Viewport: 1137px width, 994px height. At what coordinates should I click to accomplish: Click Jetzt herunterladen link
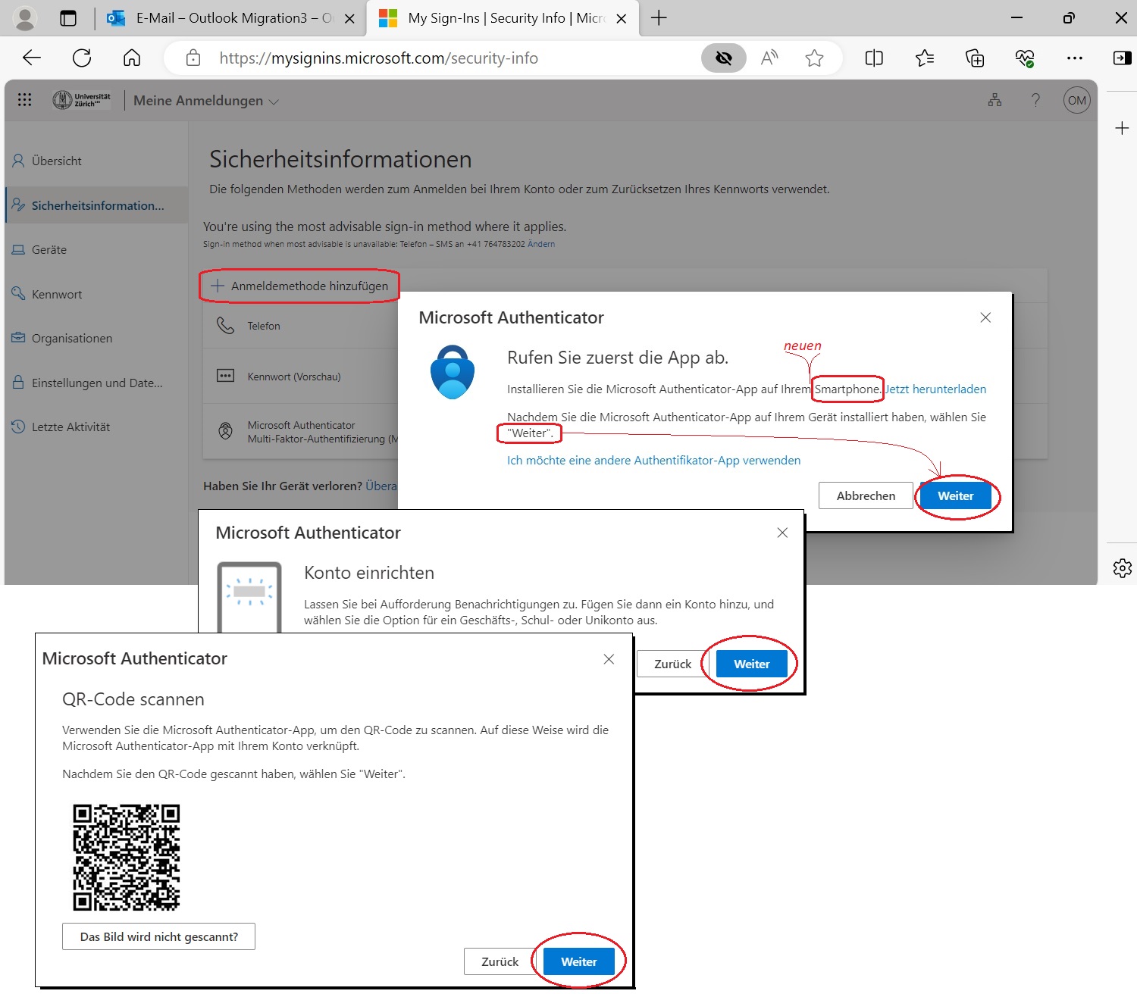tap(935, 389)
